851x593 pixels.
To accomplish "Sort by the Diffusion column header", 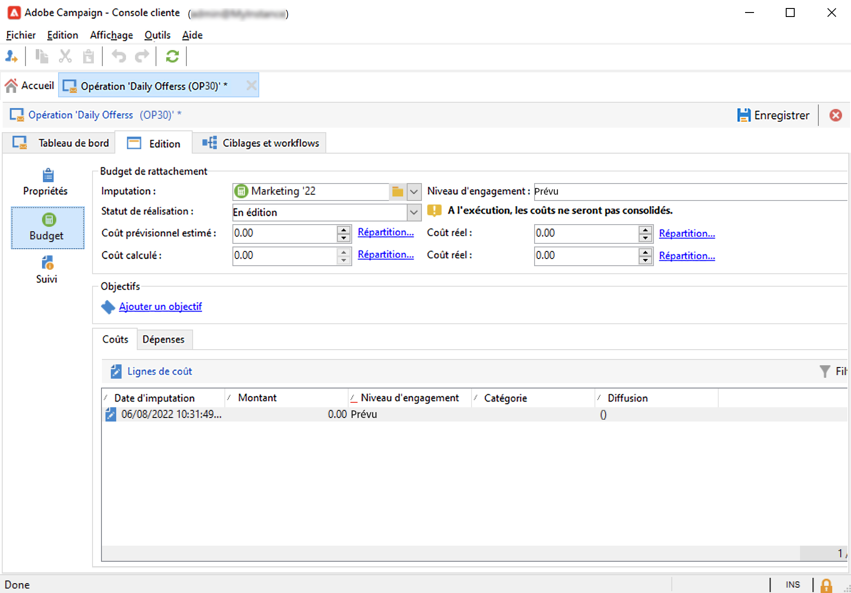I will click(x=657, y=398).
